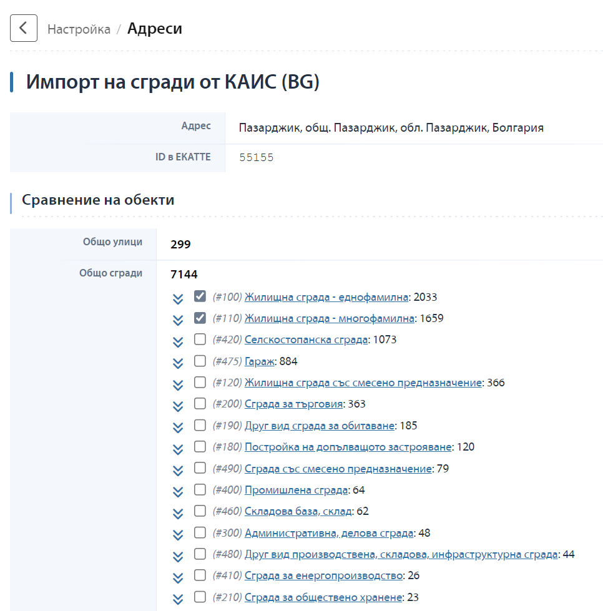Click double-chevron icon beside Складова база, склад

178,514
